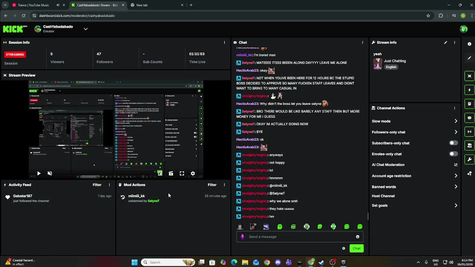The image size is (475, 267).
Task: Toggle the stream preview widget sidebar icon
Action: click(469, 76)
